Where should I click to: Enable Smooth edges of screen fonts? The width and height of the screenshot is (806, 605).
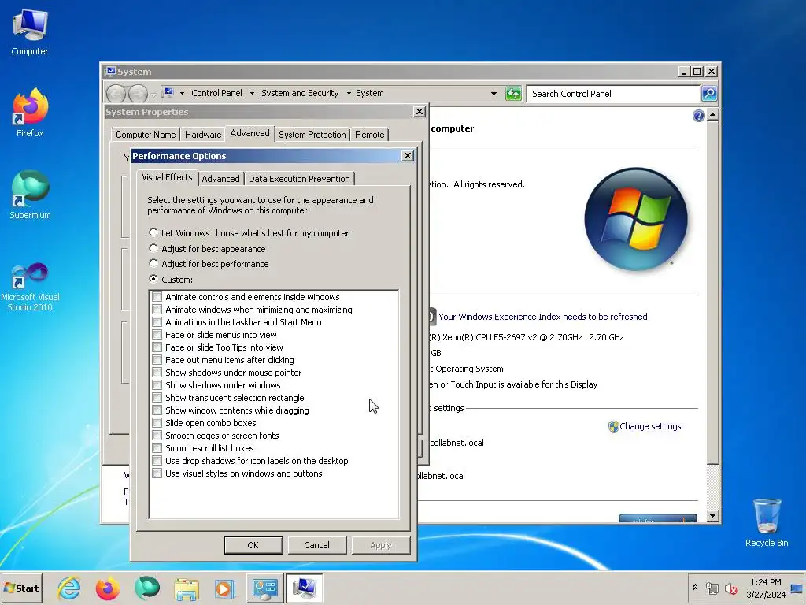pyautogui.click(x=157, y=436)
